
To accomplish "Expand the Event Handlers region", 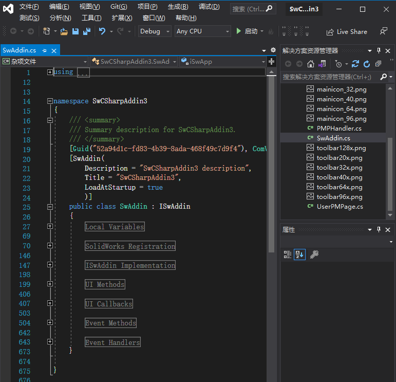I will click(x=50, y=342).
